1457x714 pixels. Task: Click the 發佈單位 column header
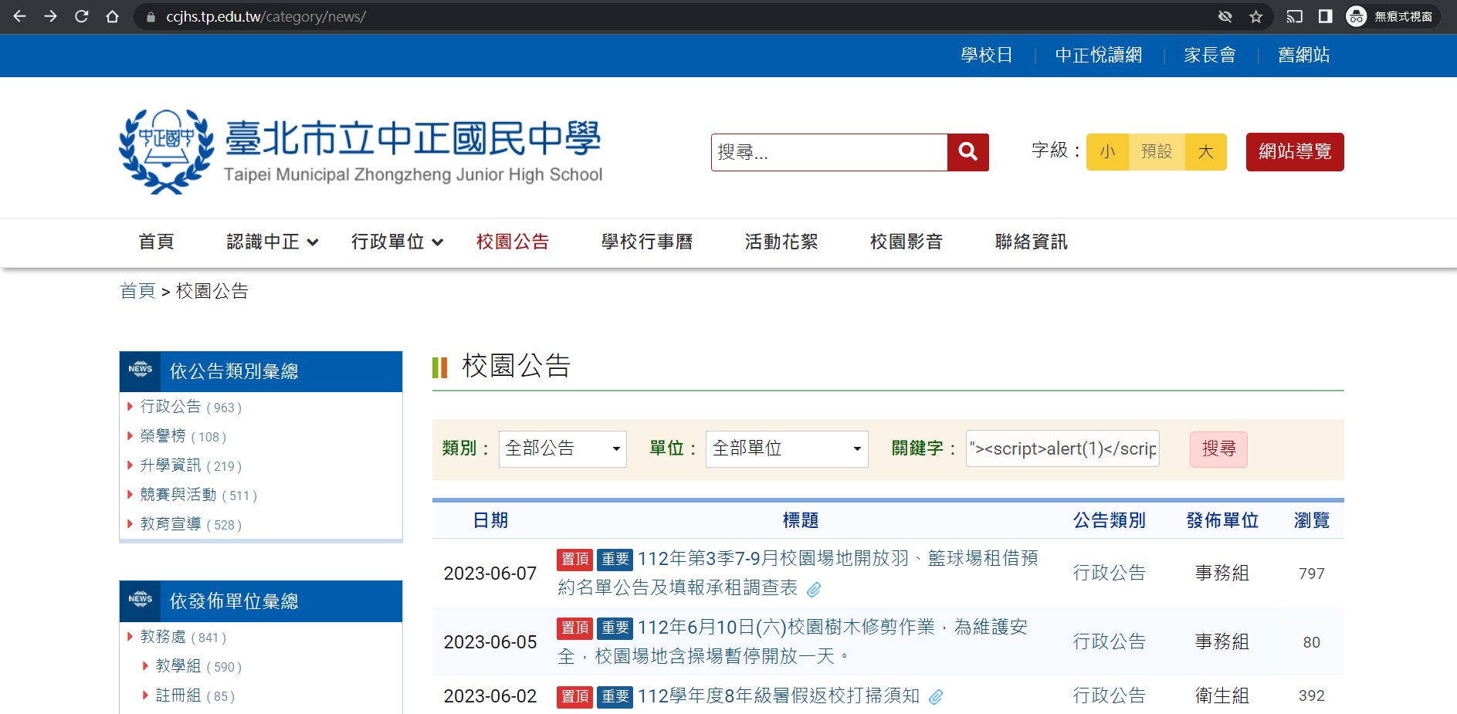coord(1222,520)
